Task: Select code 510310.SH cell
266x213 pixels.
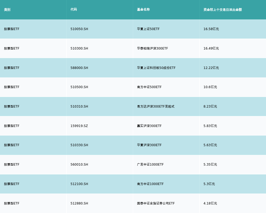Action: (x=79, y=106)
